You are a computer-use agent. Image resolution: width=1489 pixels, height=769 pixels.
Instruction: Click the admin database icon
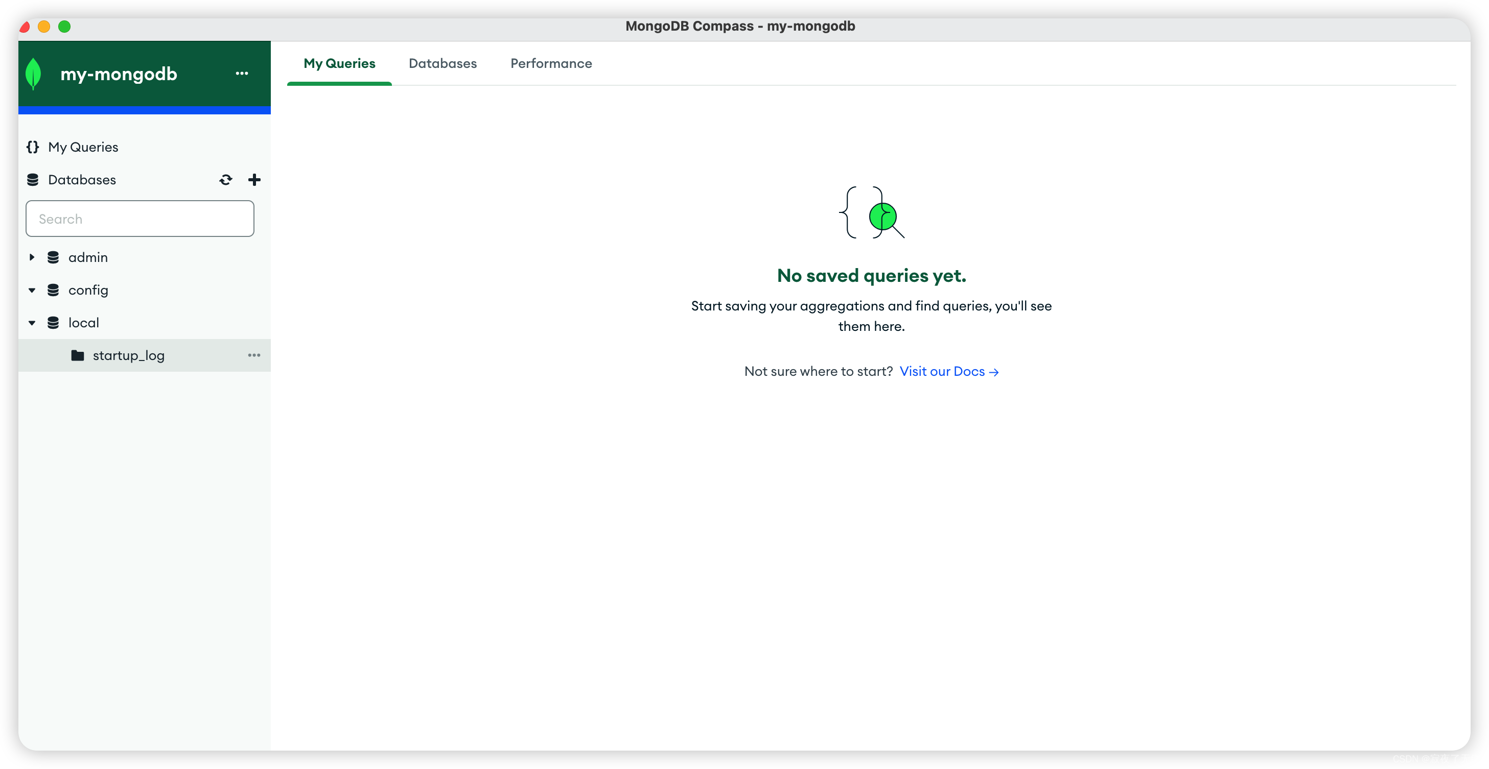[53, 257]
